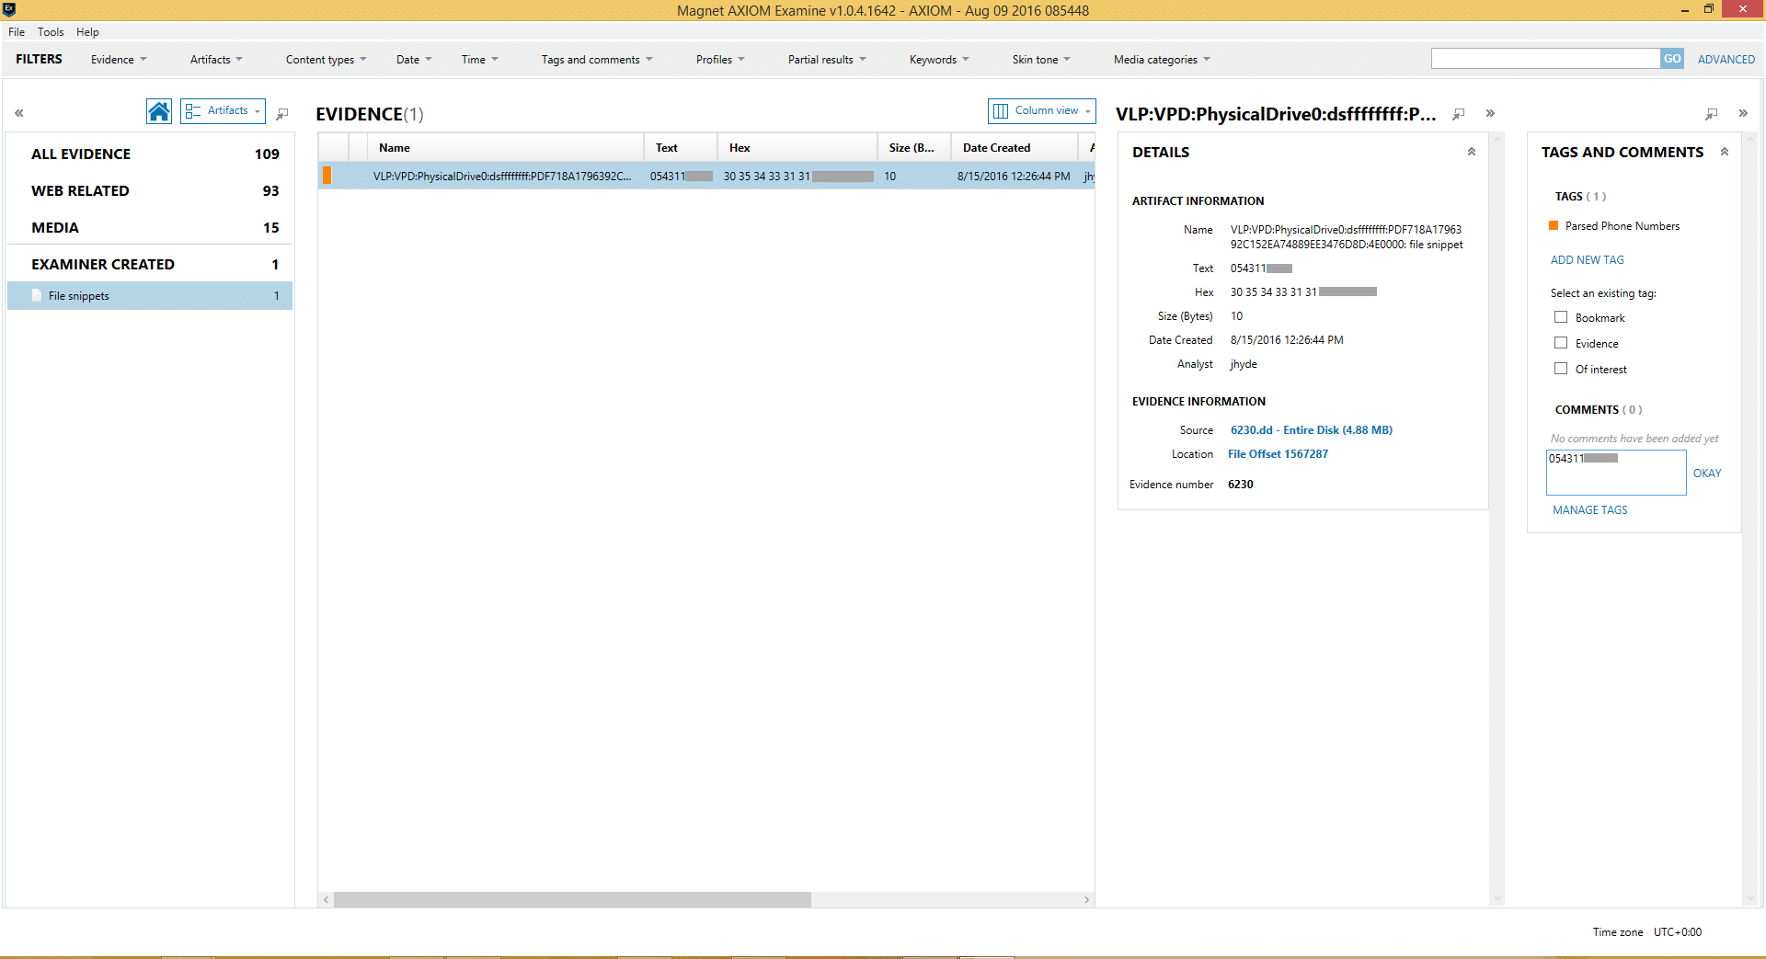Image resolution: width=1766 pixels, height=959 pixels.
Task: Open the Skin tone filter
Action: (x=1041, y=60)
